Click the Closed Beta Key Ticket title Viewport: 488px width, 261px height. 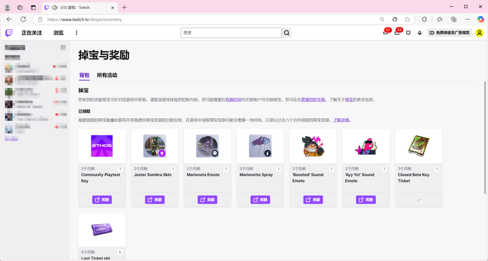(x=413, y=177)
